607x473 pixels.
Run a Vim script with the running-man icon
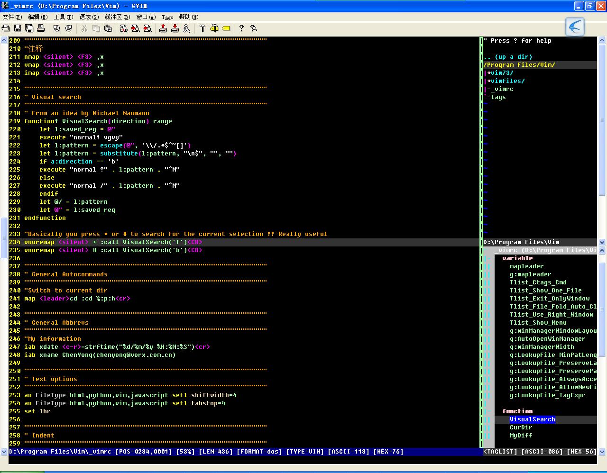tap(186, 28)
